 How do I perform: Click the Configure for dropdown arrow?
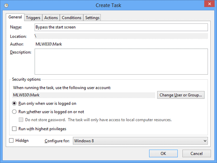pos(205,141)
